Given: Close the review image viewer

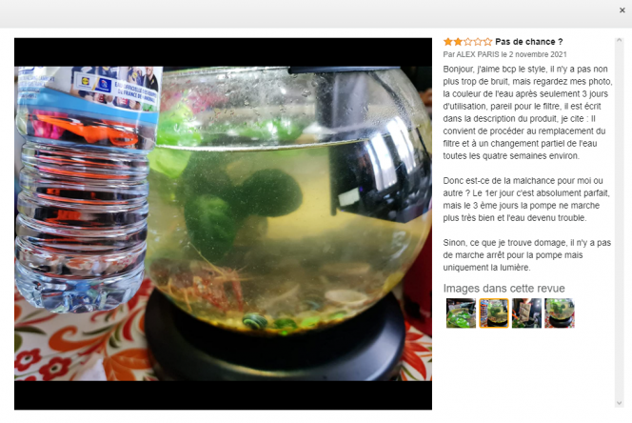Looking at the screenshot, I should coord(622,10).
